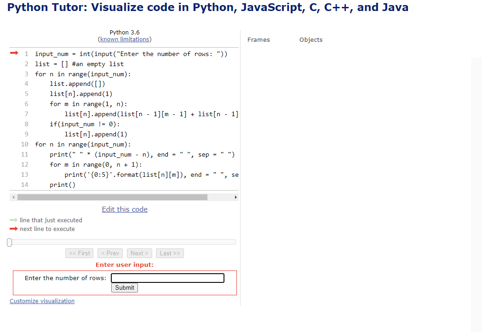This screenshot has width=482, height=332.
Task: Click code line 10 'for n in range(input_num):'
Action: tap(83, 145)
